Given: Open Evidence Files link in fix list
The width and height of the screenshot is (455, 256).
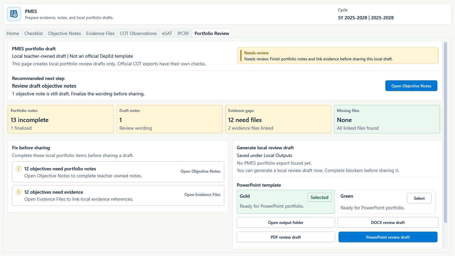Looking at the screenshot, I should (203, 195).
